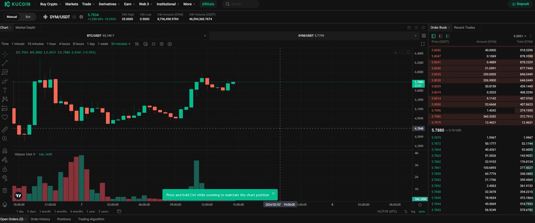Go to Markets page

[x=71, y=4]
